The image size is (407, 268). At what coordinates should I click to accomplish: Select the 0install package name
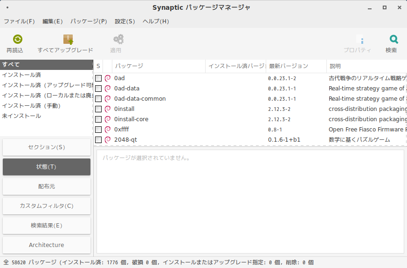point(124,109)
